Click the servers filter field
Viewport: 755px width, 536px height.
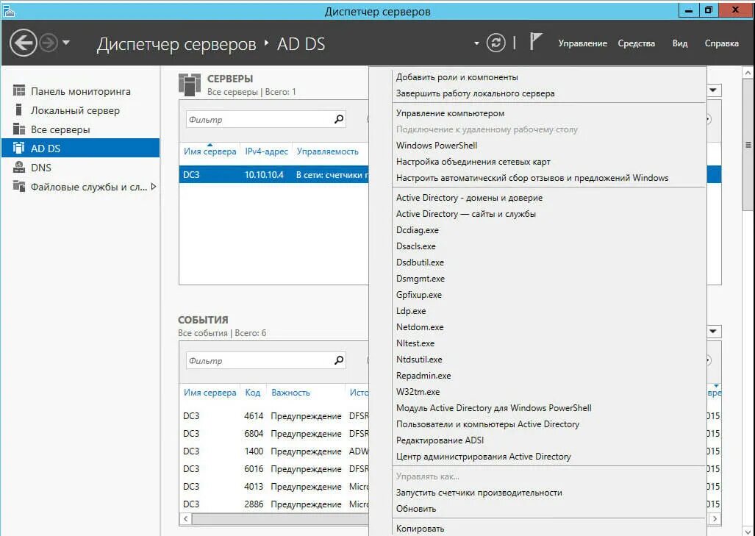click(x=259, y=119)
